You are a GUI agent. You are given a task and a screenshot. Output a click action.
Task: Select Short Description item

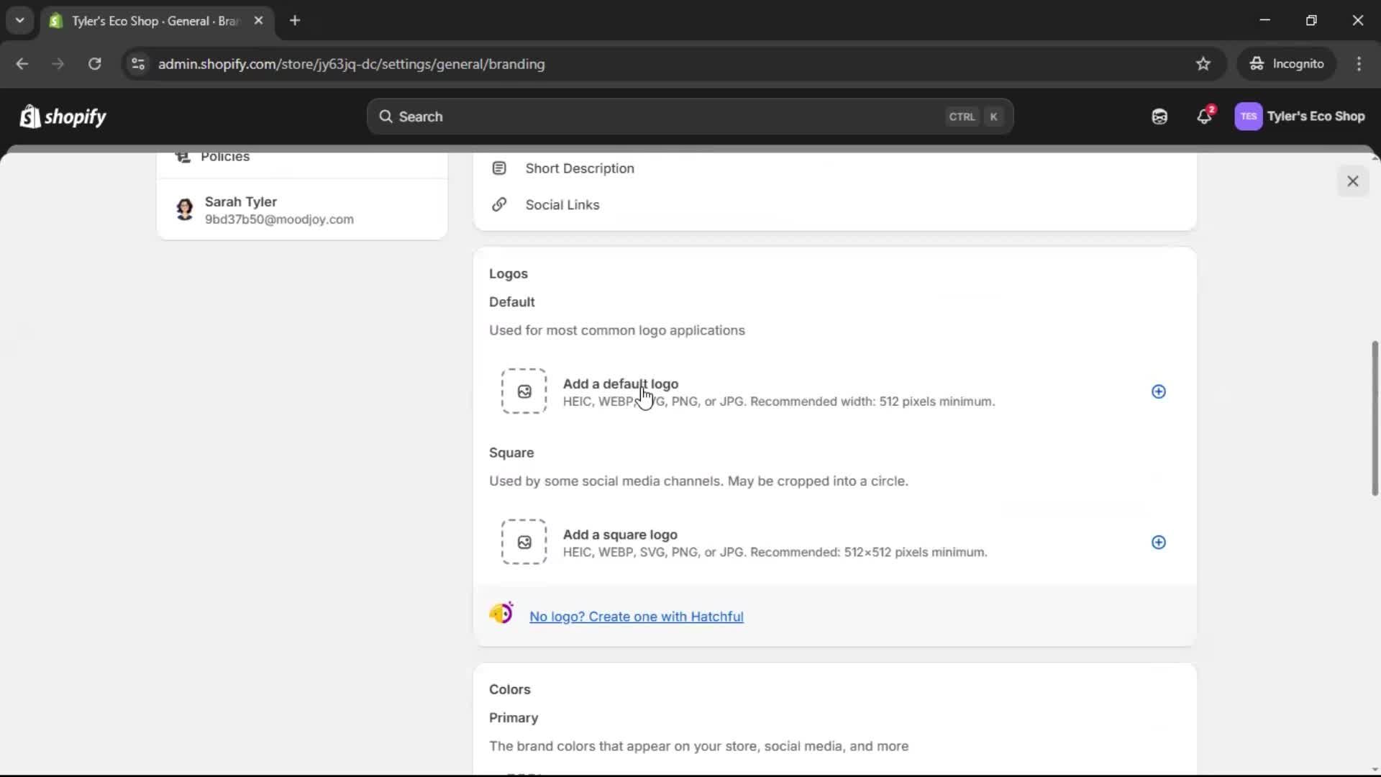(x=579, y=168)
